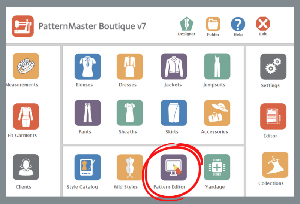Click the Measurements text label
The width and height of the screenshot is (300, 204).
pyautogui.click(x=22, y=85)
